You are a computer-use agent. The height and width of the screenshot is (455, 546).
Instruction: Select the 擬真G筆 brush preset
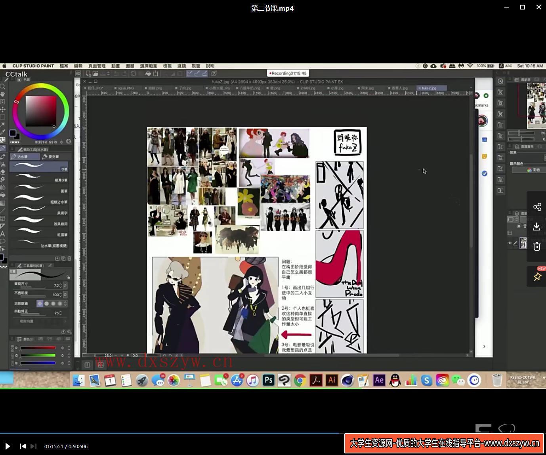(x=39, y=177)
